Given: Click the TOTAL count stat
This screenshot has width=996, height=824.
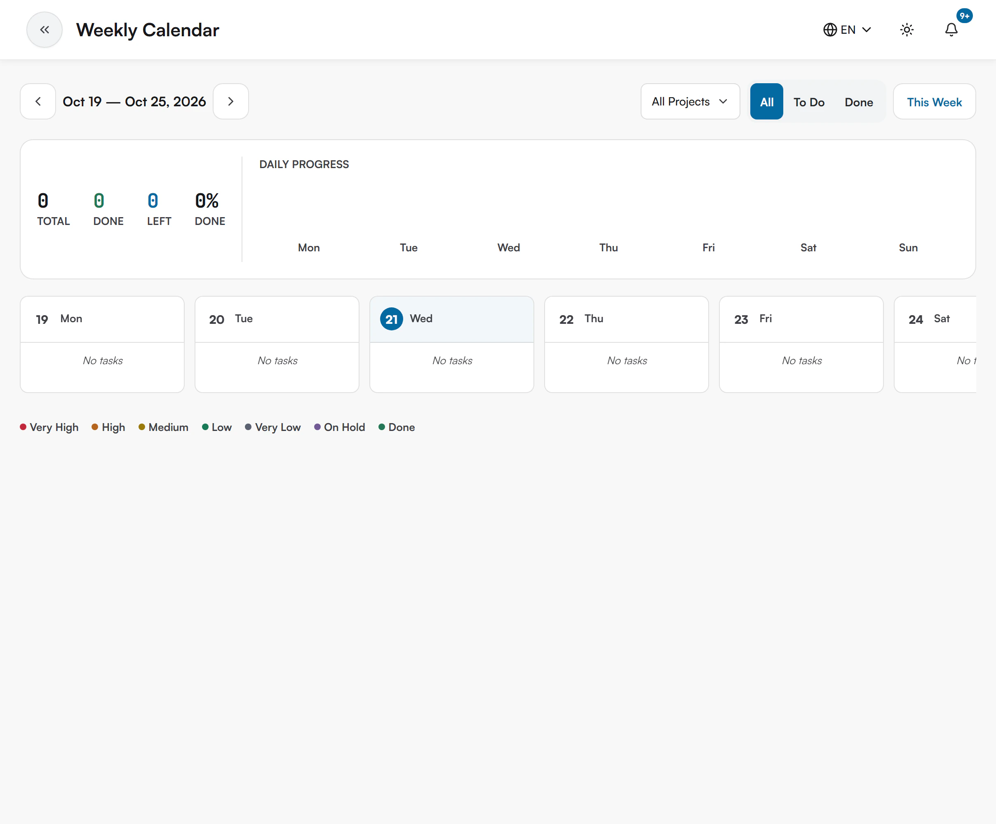Looking at the screenshot, I should pos(54,209).
